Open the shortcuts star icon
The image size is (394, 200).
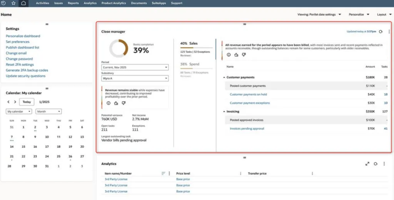(x=13, y=3)
